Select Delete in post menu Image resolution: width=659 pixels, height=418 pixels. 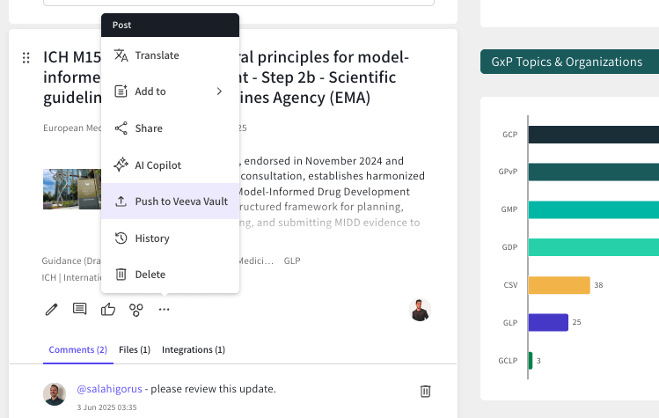click(x=150, y=275)
